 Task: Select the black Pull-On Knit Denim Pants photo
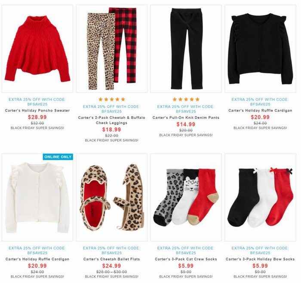(186, 49)
